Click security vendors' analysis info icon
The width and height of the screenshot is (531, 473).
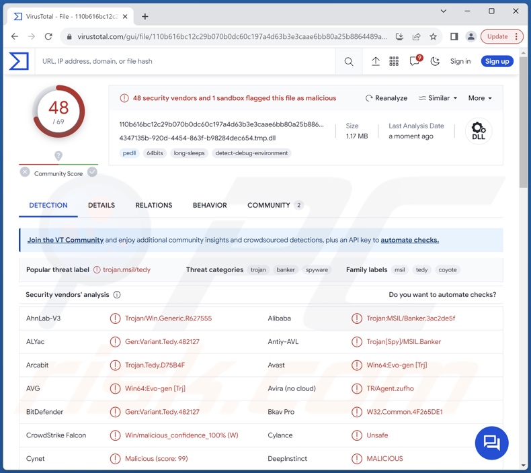[117, 295]
